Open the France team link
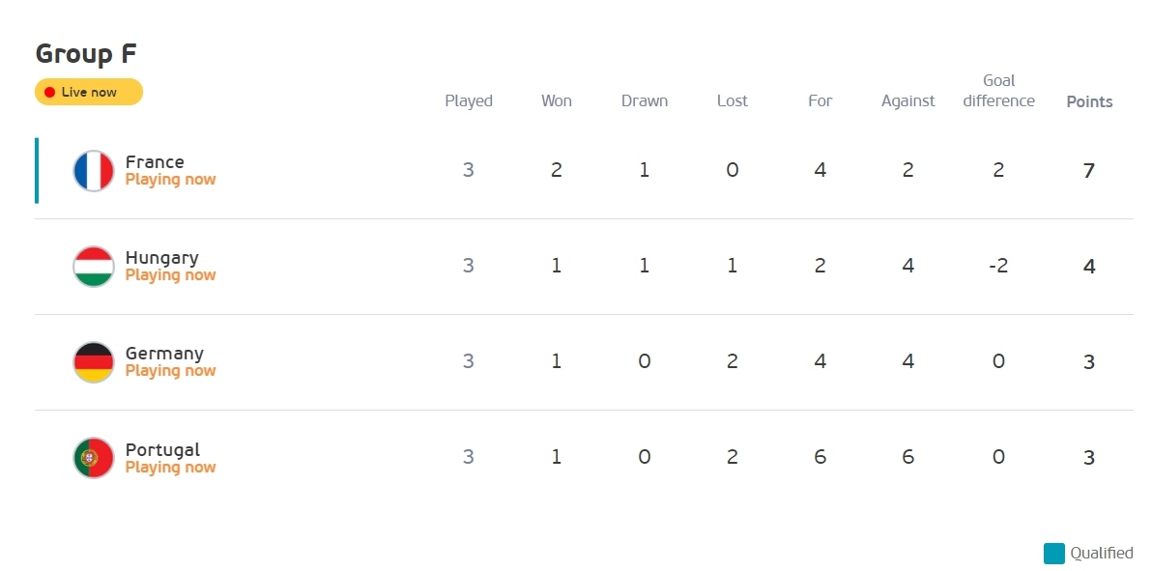Screen dimensions: 1152x571 pos(155,161)
